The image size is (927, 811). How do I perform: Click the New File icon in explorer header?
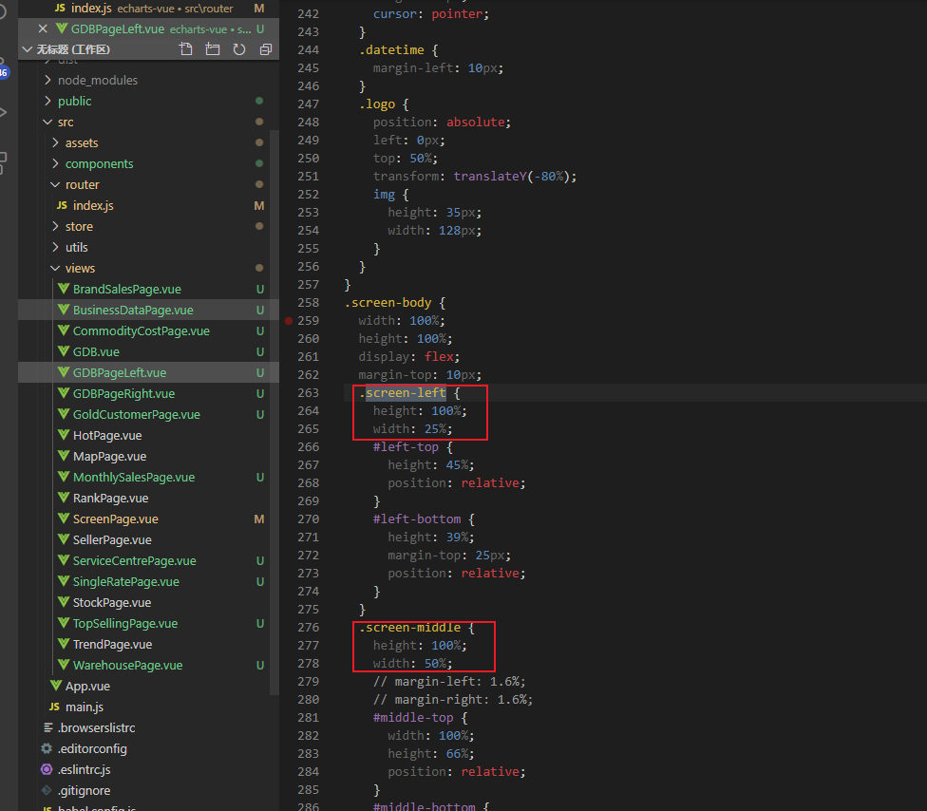point(185,49)
